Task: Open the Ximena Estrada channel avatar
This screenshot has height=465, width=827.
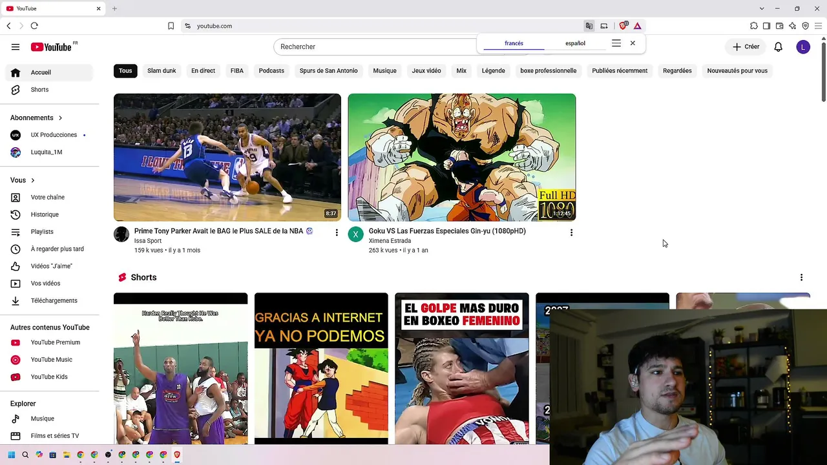Action: (x=356, y=234)
